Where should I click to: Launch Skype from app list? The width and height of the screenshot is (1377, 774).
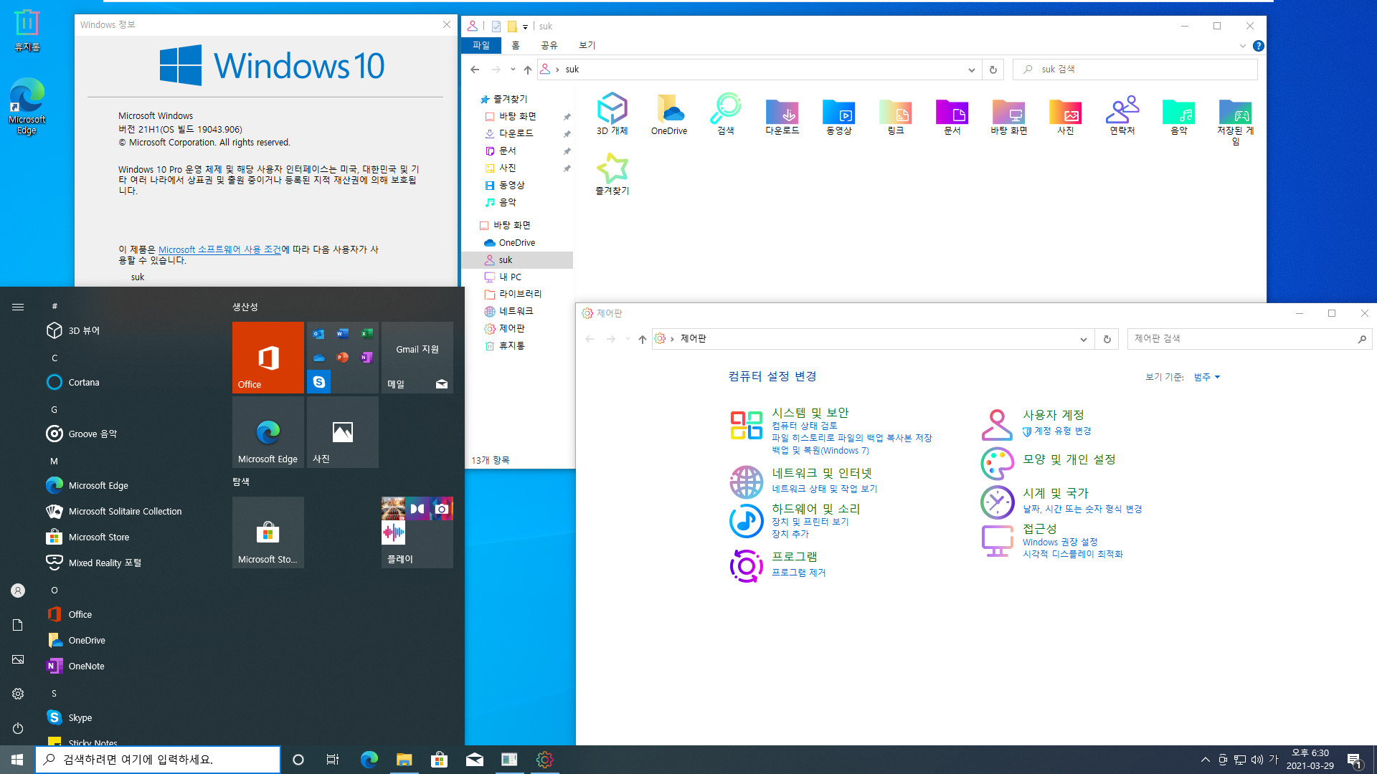pos(70,717)
